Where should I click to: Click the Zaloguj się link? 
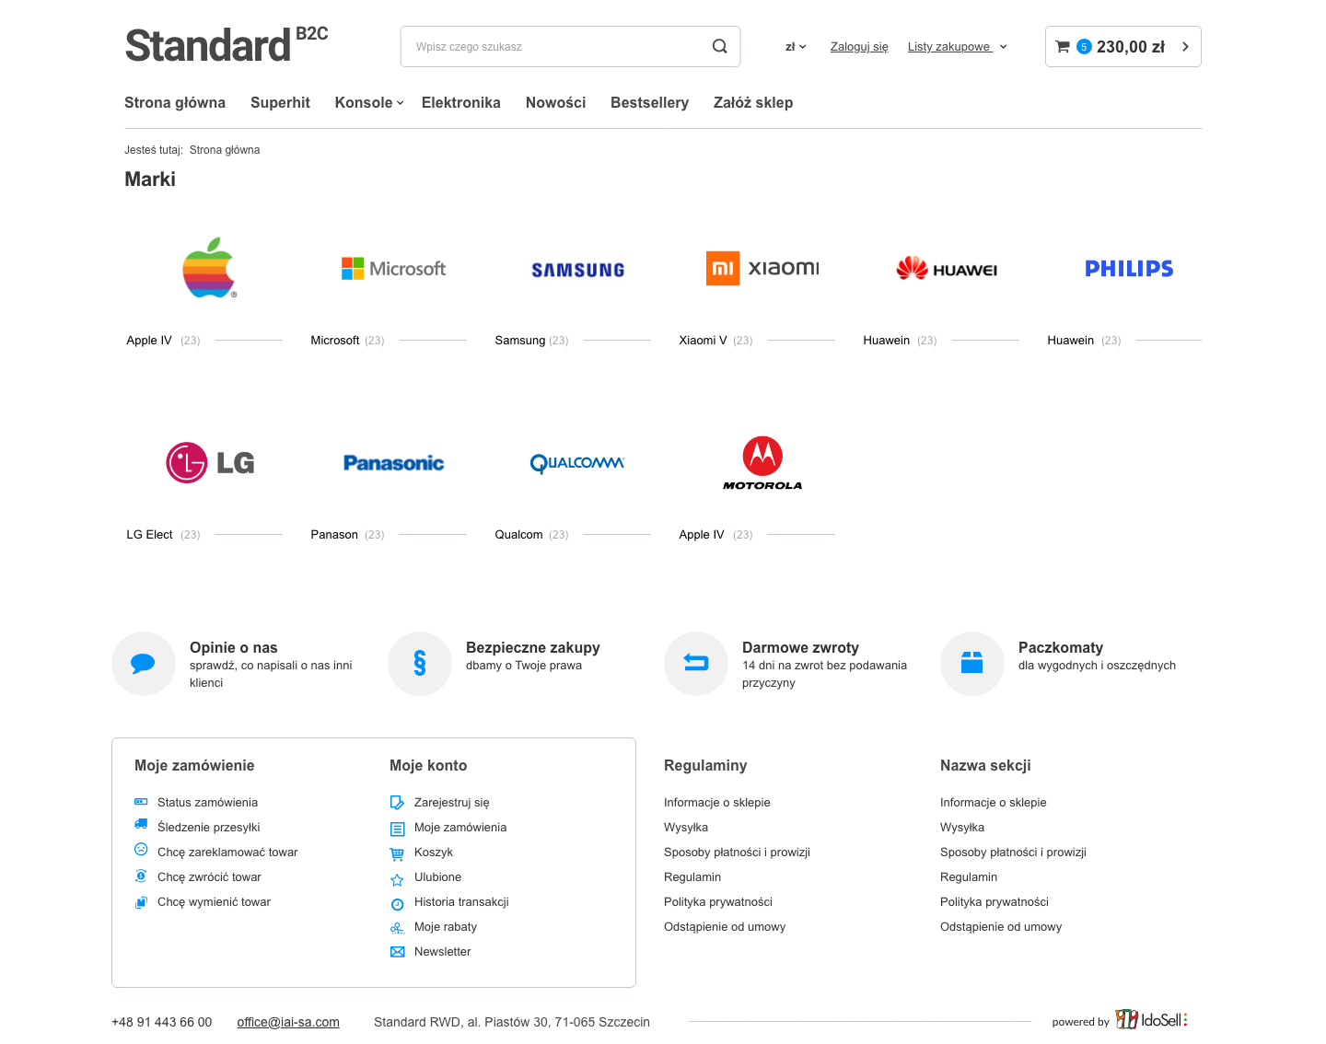click(x=859, y=47)
